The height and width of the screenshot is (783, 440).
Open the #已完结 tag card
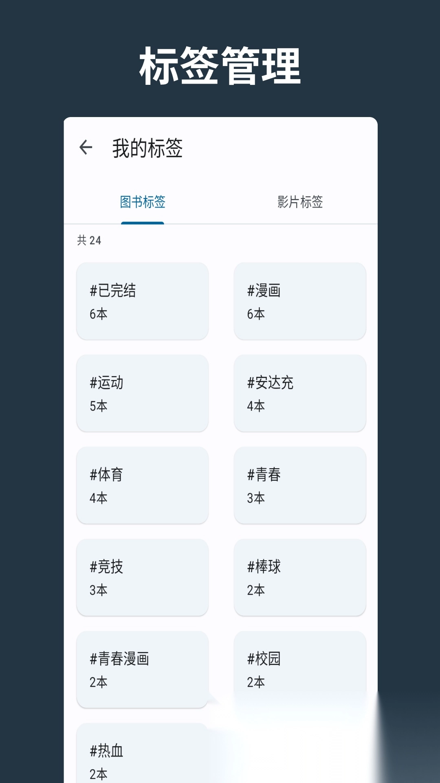click(142, 301)
